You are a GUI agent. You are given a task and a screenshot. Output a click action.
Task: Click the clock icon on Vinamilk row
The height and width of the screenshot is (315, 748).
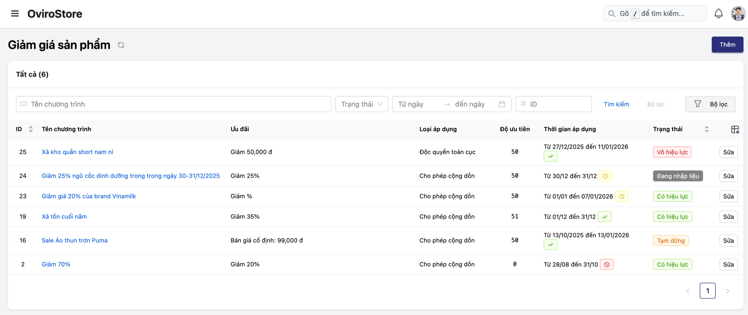(621, 197)
